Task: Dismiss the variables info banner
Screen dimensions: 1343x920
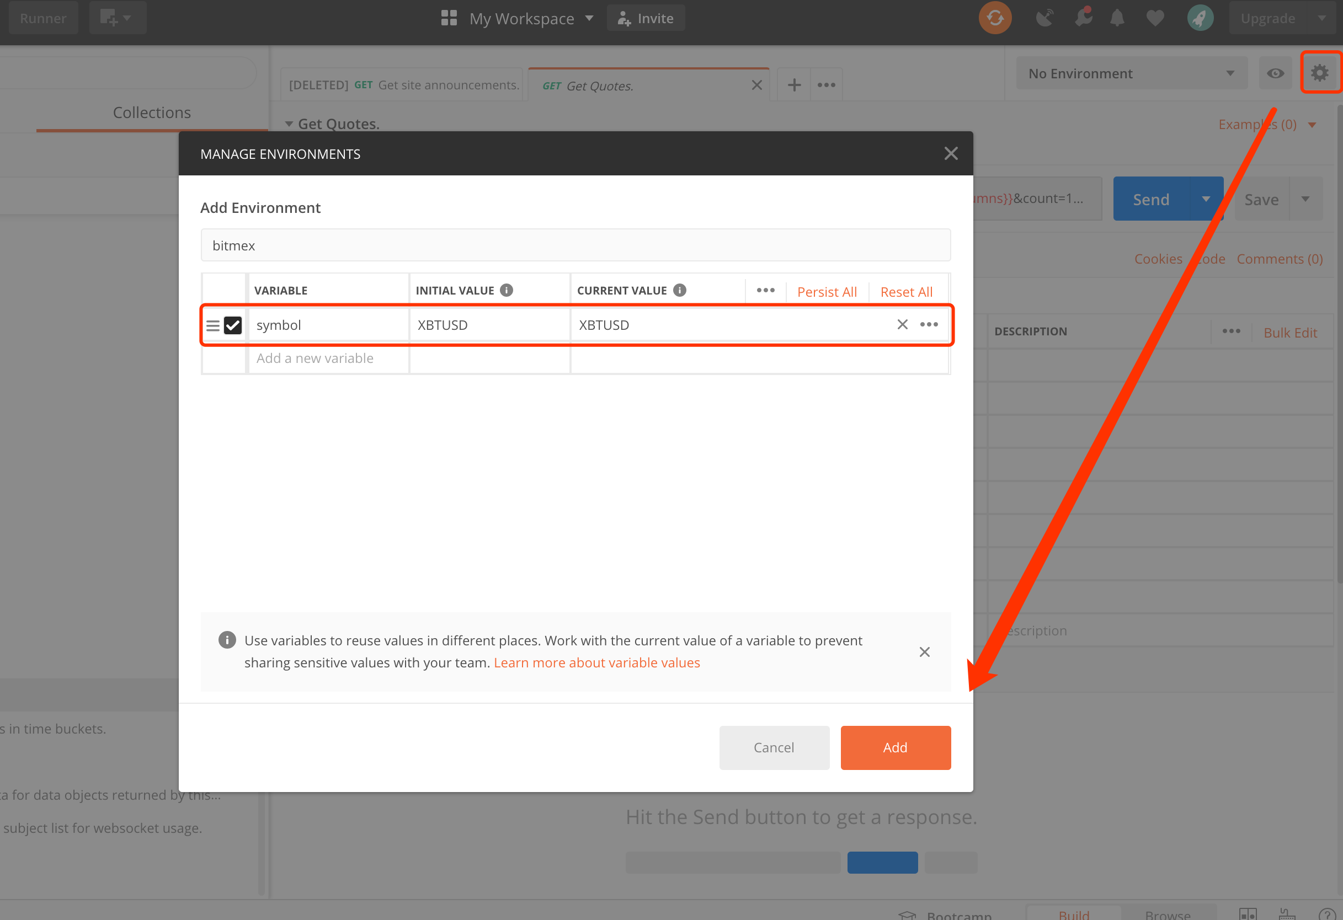Action: coord(925,652)
